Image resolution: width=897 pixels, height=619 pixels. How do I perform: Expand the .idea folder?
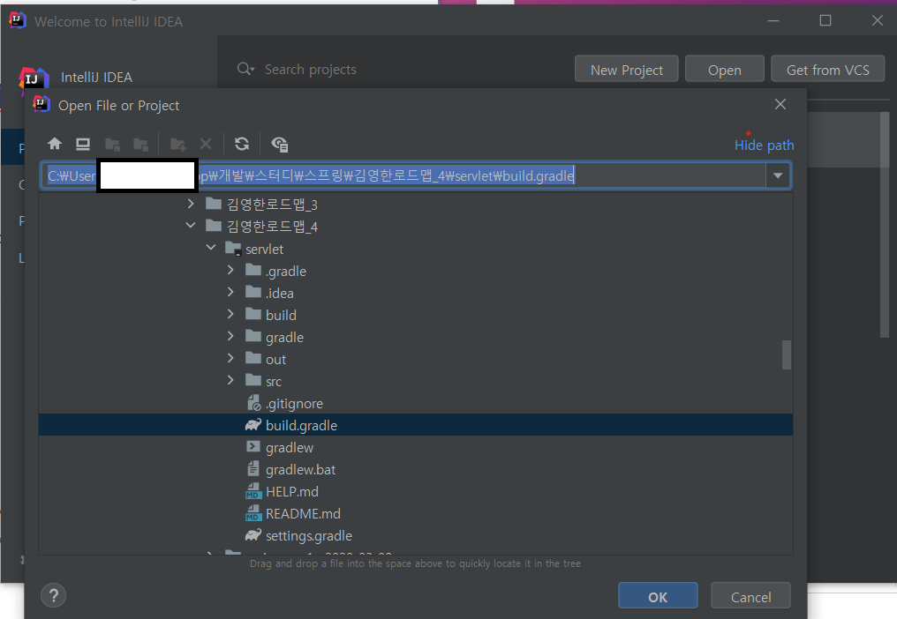230,292
